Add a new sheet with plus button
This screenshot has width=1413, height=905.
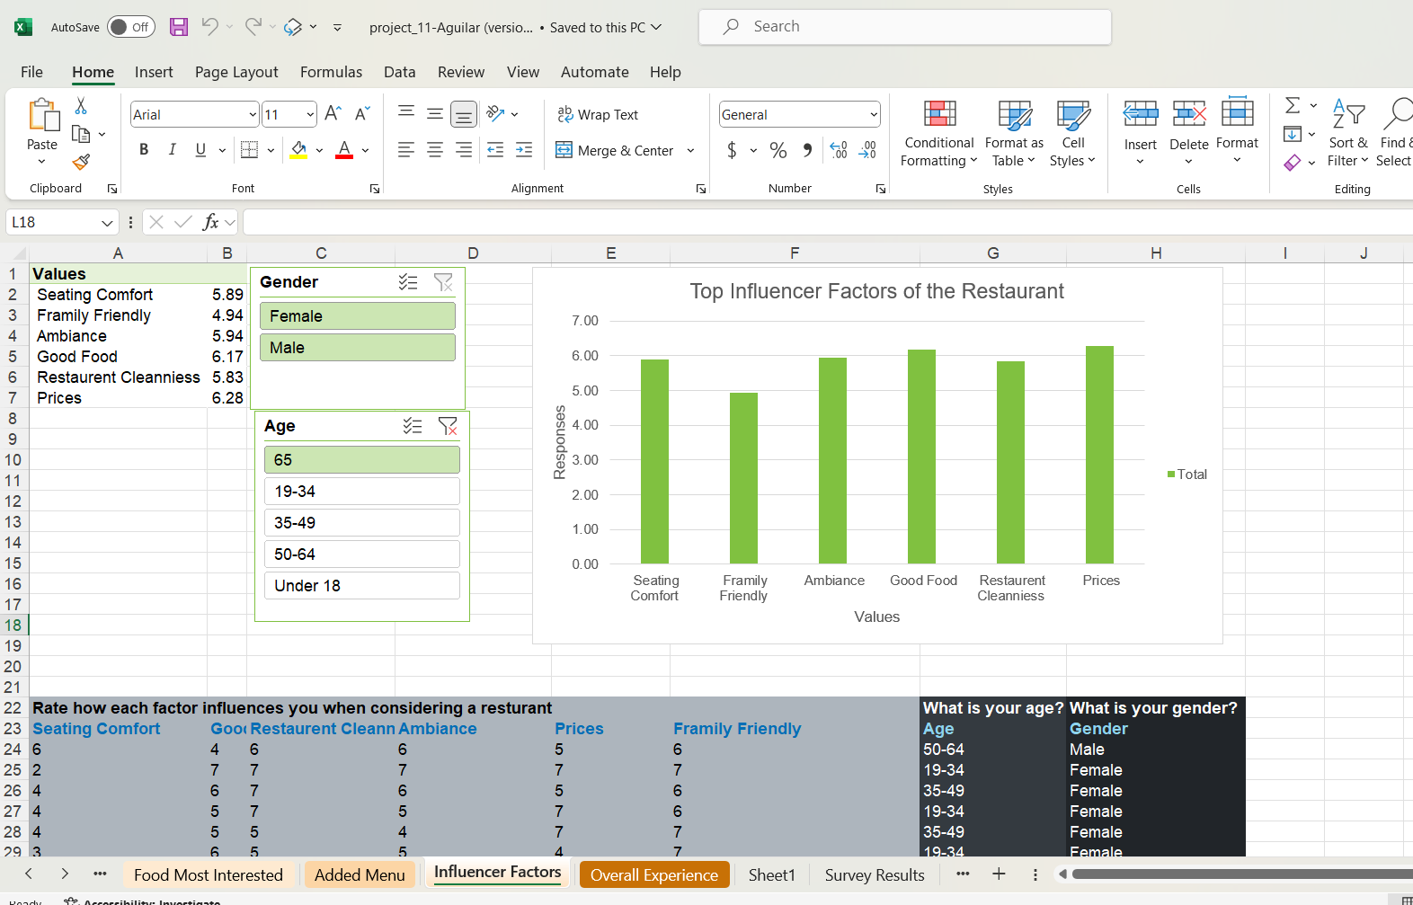999,874
